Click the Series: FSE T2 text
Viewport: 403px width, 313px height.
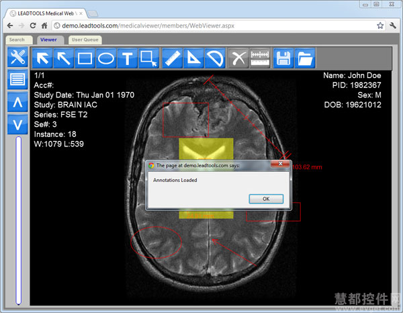[60, 115]
